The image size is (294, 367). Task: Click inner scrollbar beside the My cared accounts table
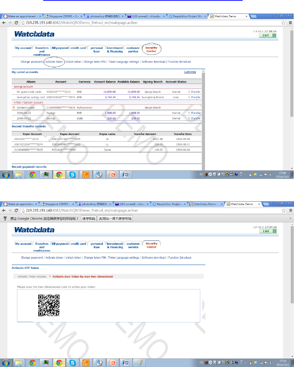point(203,120)
